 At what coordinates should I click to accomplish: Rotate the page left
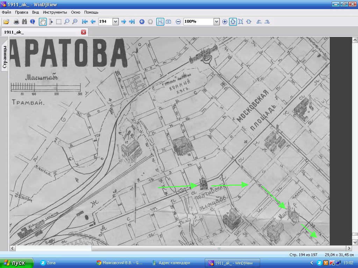[259, 22]
